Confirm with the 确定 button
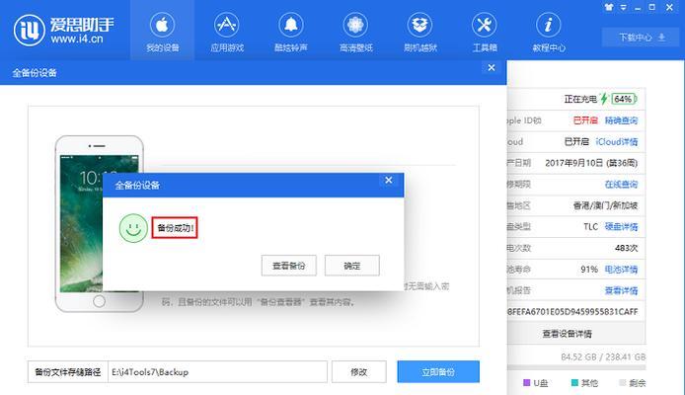The image size is (685, 395). point(351,266)
